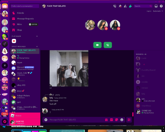Viewport: 165px width, 132px height.
Task: Open pinned messages icon
Action: [120, 6]
